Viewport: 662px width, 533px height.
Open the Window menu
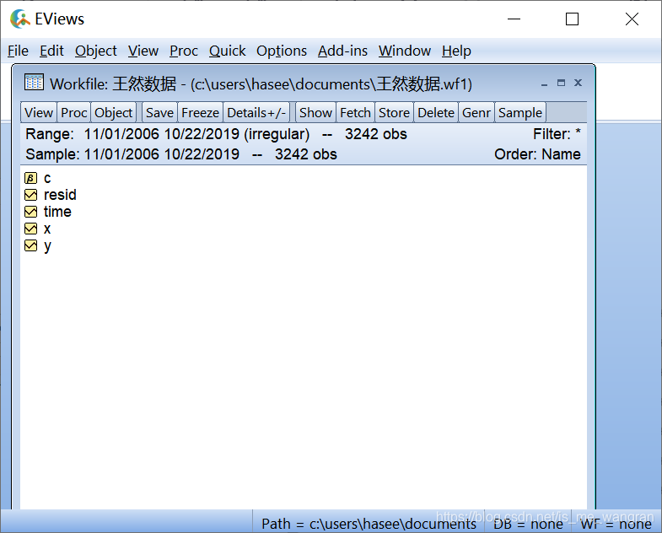[405, 51]
